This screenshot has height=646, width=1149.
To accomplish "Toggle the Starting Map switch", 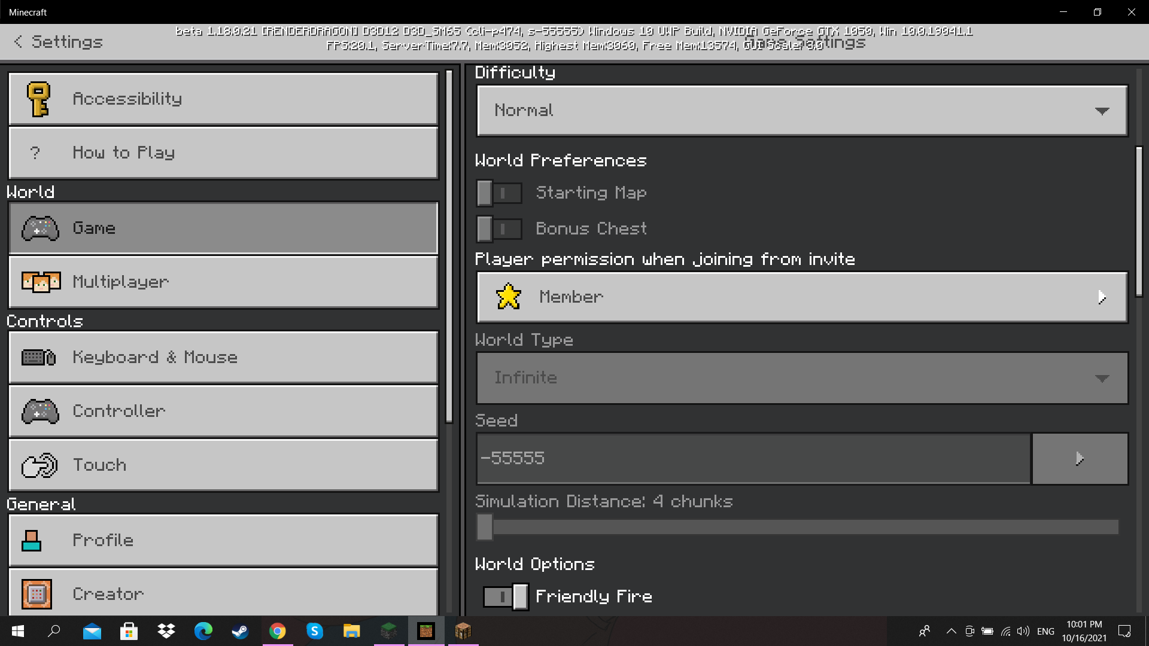I will 499,193.
